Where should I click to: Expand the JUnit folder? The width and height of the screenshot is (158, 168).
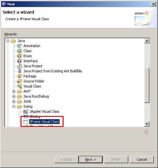14,101
